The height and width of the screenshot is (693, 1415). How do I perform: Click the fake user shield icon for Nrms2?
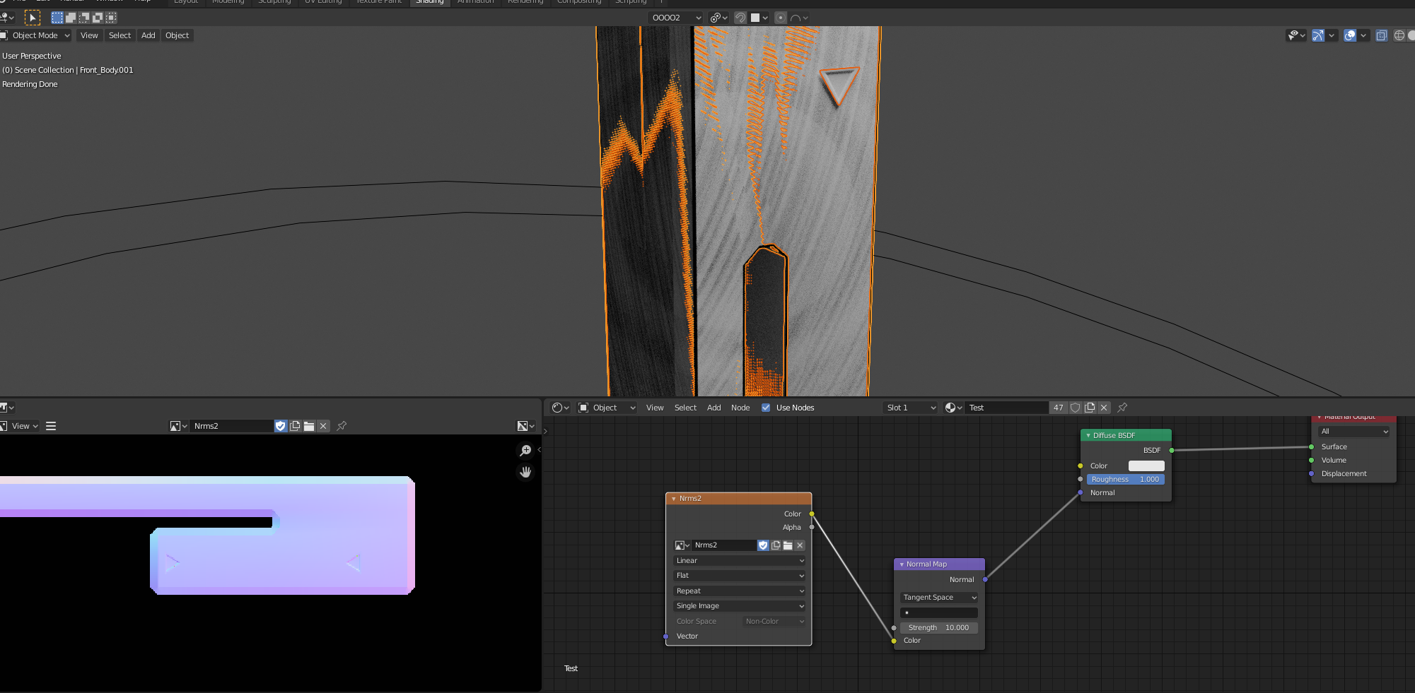click(281, 426)
